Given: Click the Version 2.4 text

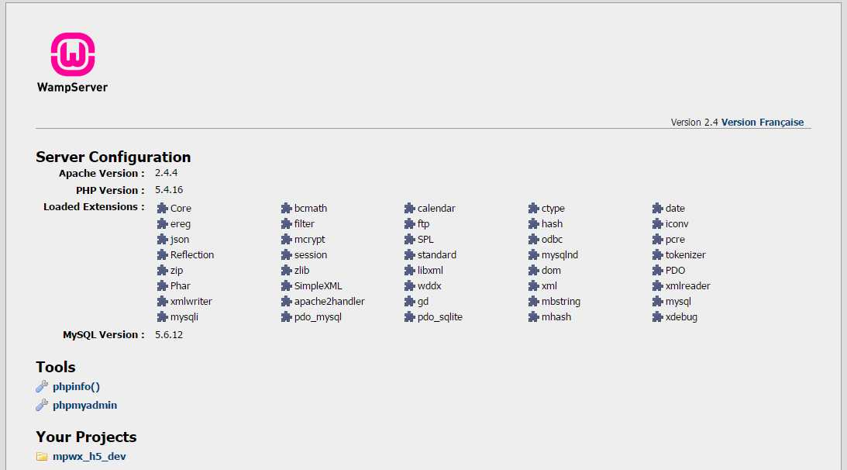Looking at the screenshot, I should pos(694,123).
